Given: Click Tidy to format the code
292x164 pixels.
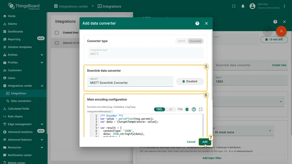Looking at the screenshot, I should coord(180,109).
